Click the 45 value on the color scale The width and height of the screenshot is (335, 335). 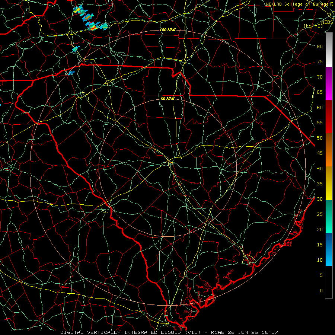coord(320,153)
